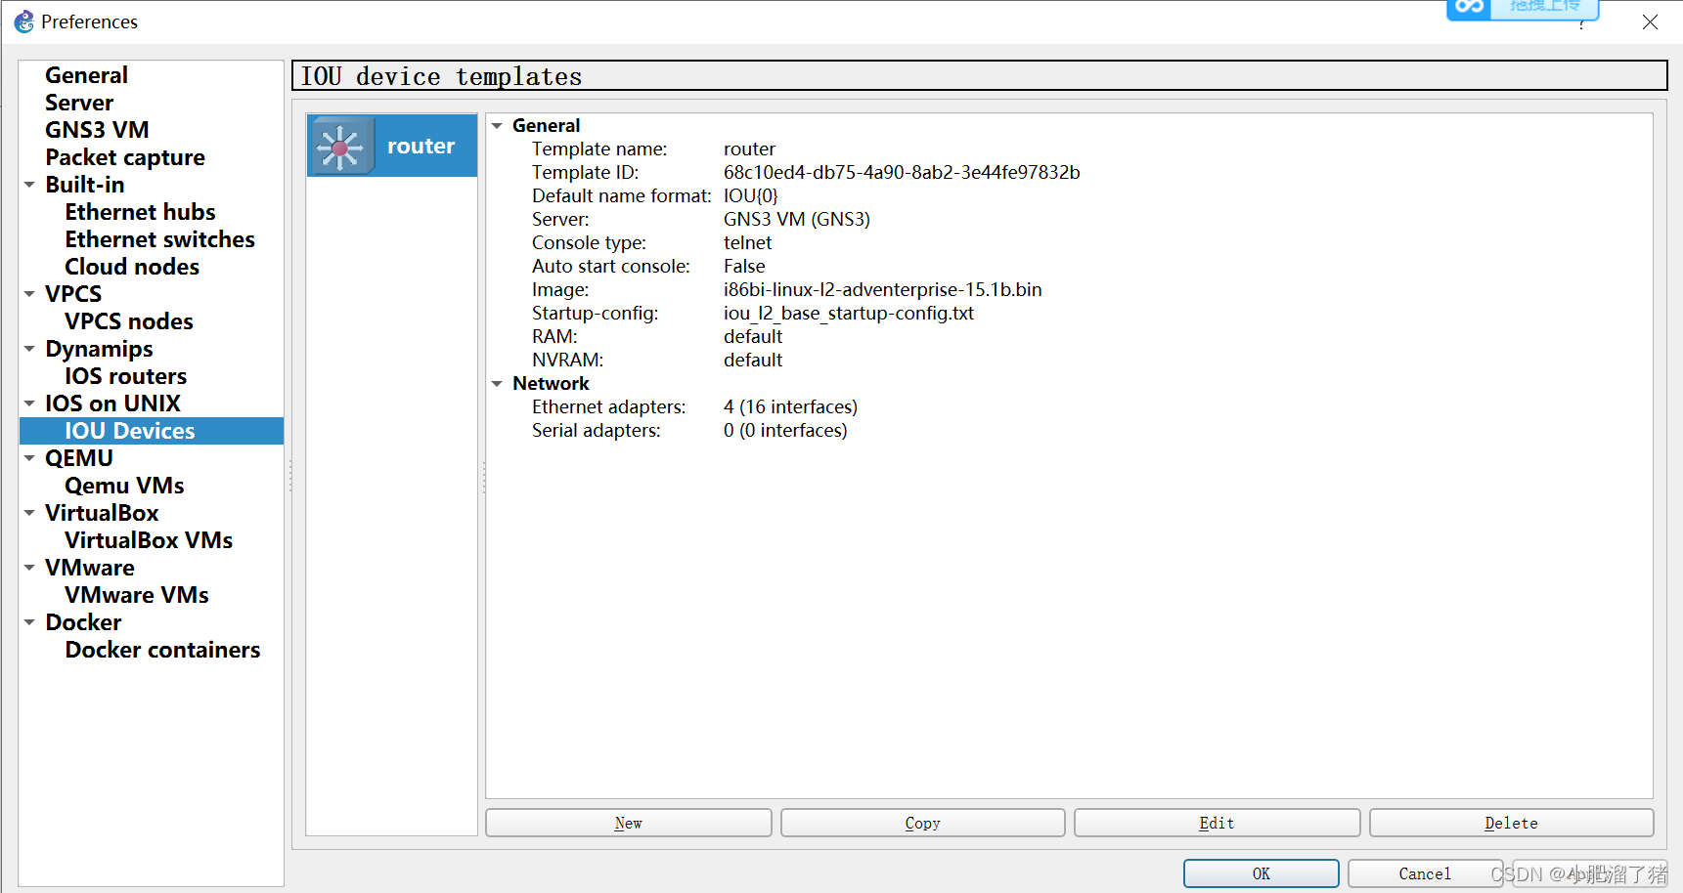
Task: Collapse the Built-in tree section
Action: click(29, 185)
